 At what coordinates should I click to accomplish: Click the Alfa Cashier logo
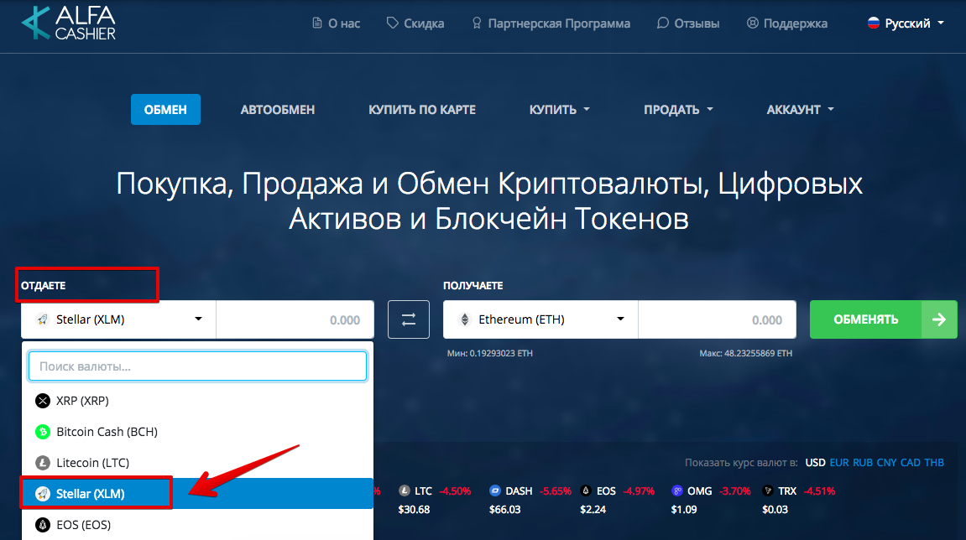point(68,23)
